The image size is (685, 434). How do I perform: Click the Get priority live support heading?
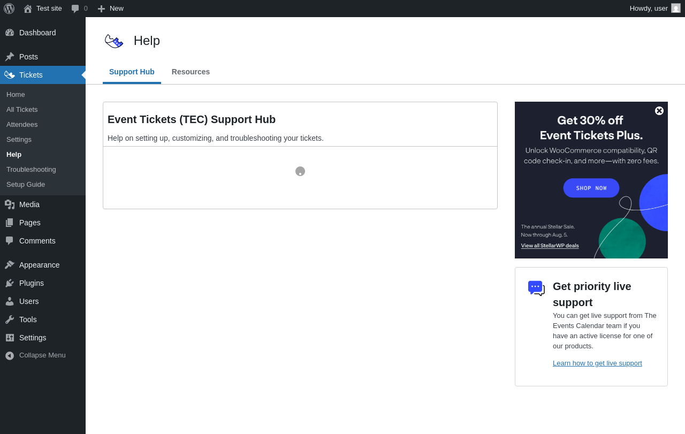(592, 294)
